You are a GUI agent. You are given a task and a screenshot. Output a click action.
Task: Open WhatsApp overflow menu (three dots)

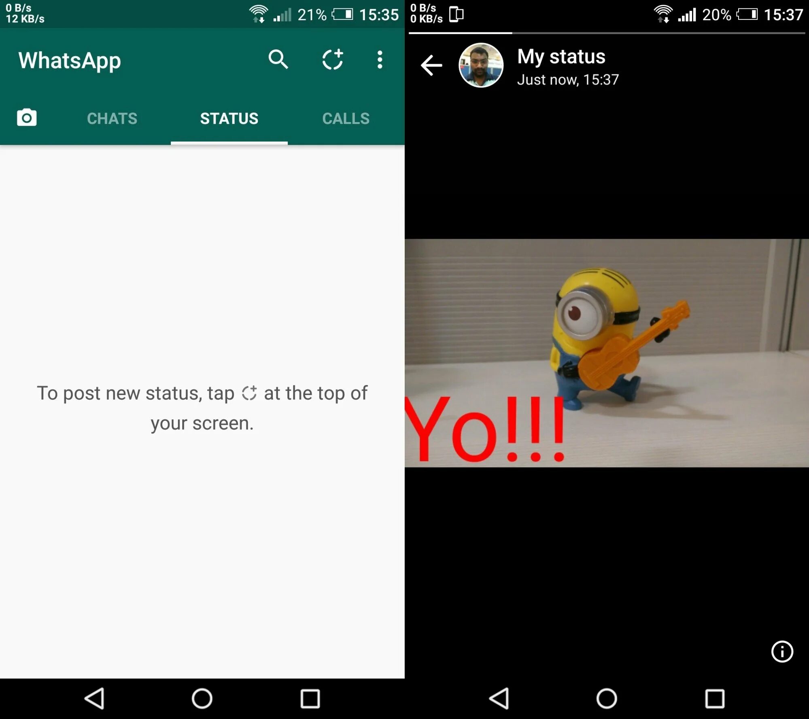tap(380, 60)
